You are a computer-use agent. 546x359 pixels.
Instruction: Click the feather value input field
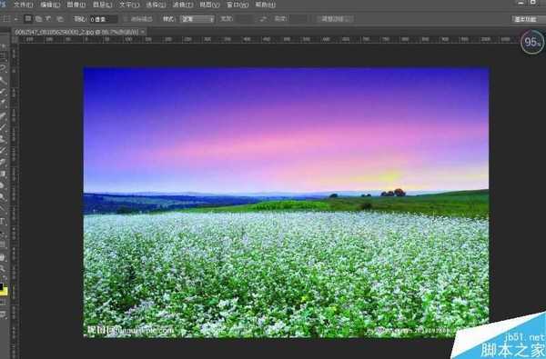click(103, 19)
